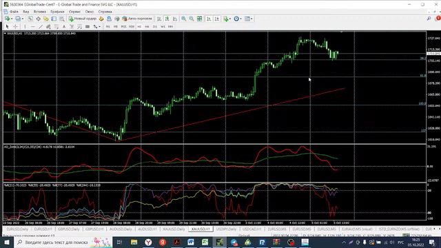The image size is (441, 248).
Task: Toggle the Navigator panel icon
Action: [46, 19]
